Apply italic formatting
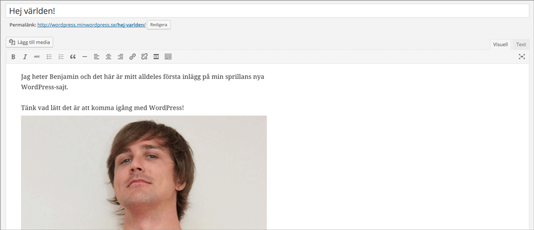This screenshot has height=230, width=534. (25, 57)
